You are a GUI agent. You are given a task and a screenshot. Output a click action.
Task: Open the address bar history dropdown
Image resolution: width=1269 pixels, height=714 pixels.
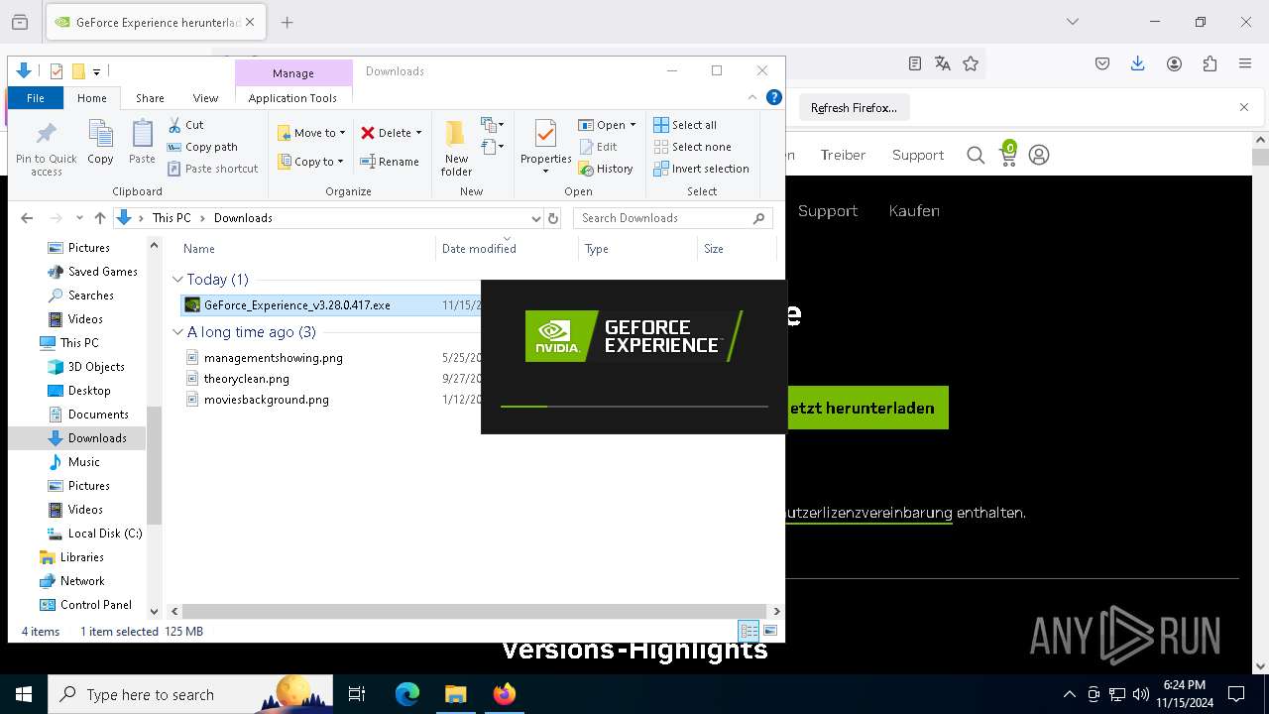[536, 218]
